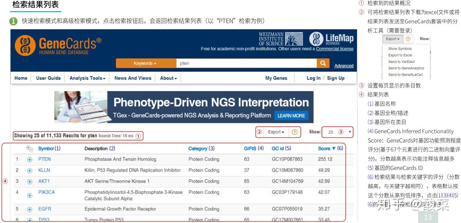Open the Analysis Tools menu
This screenshot has width=461, height=223.
[87, 78]
